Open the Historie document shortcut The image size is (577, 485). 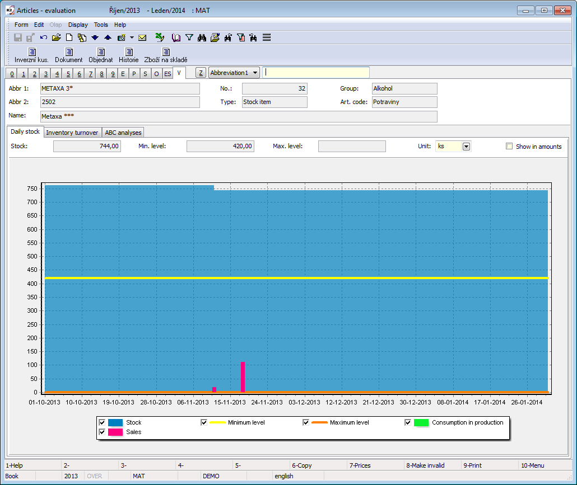pyautogui.click(x=129, y=55)
